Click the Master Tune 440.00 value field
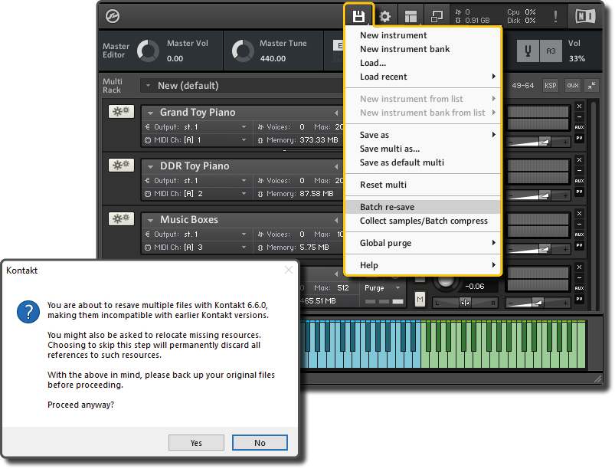Screen dimensions: 615x469 [273, 58]
